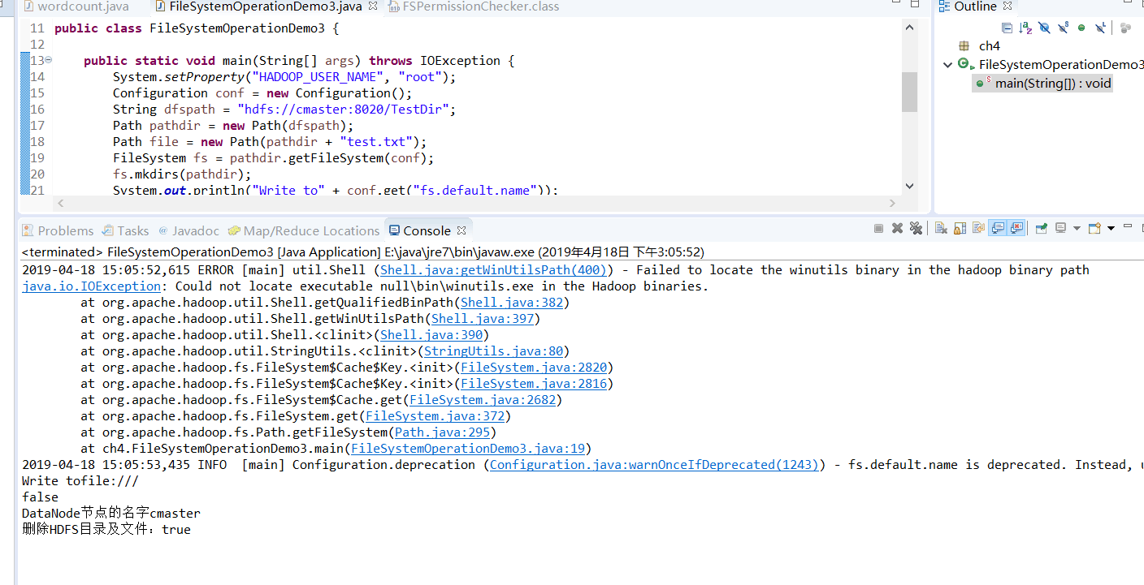Screen dimensions: 1144x585
Task: Select main(String[]) : void in Outline
Action: (x=1042, y=83)
